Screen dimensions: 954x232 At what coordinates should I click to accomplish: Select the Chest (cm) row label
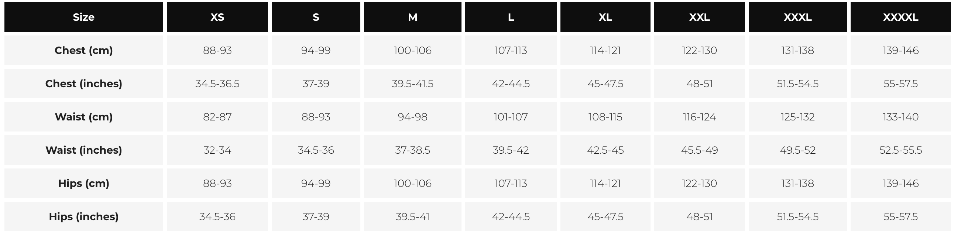tap(83, 50)
